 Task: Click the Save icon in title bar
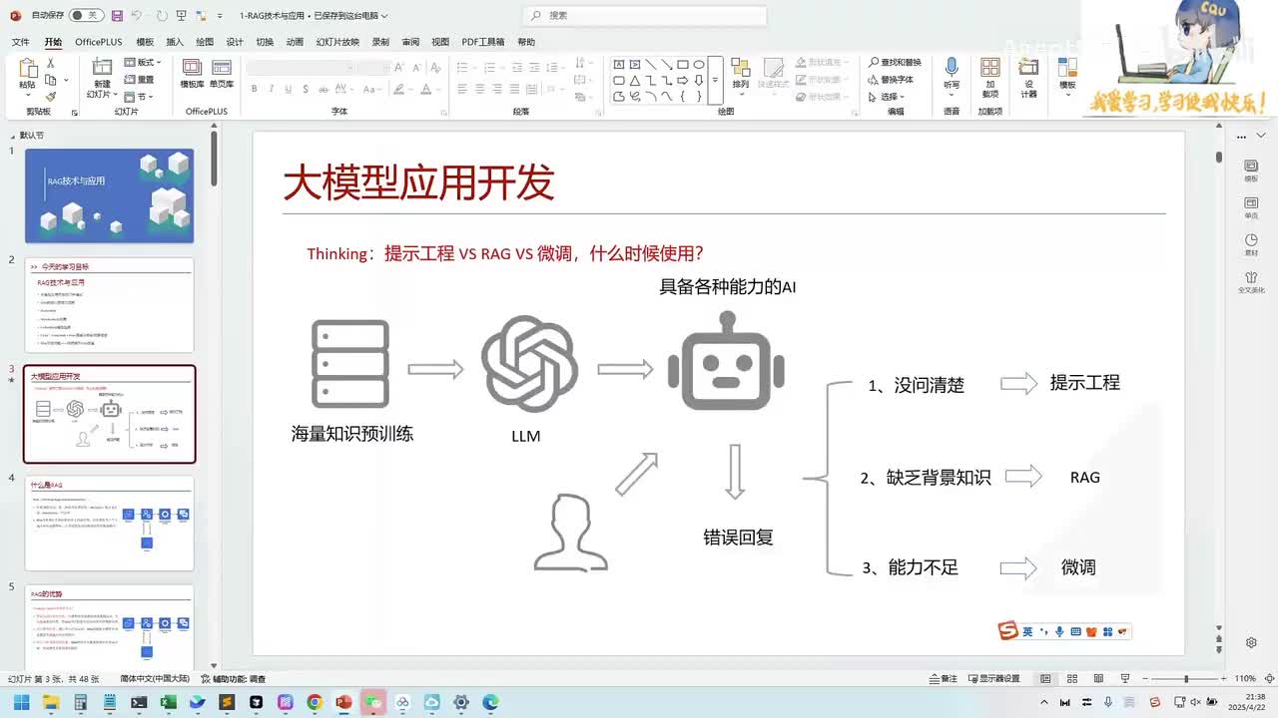pyautogui.click(x=118, y=16)
